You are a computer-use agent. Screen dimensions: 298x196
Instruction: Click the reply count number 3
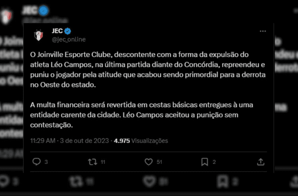pos(46,162)
